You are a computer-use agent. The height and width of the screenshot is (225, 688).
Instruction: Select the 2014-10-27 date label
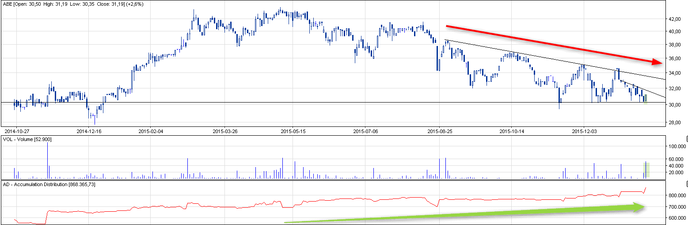coord(16,131)
